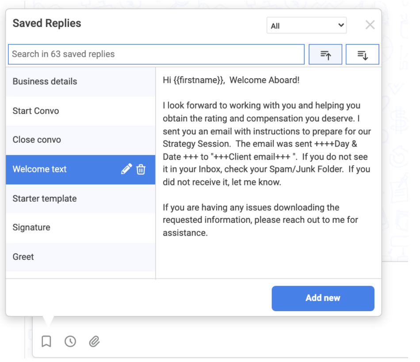This screenshot has height=362, width=420.
Task: Pick the Signature saved reply
Action: (80, 228)
